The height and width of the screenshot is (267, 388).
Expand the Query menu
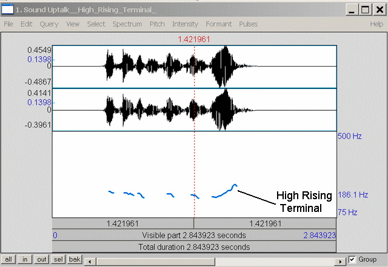49,24
